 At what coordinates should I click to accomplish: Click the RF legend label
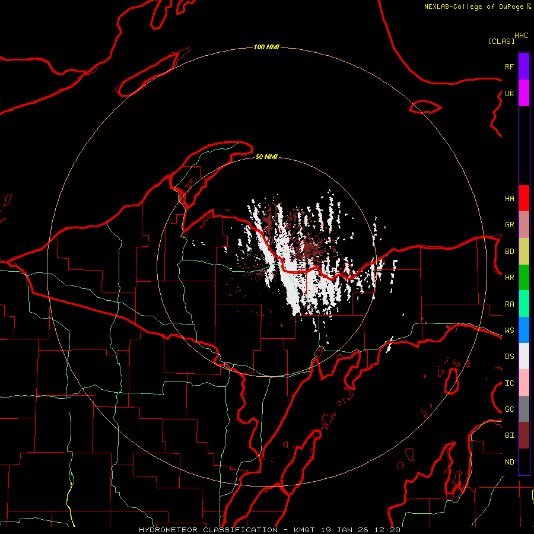point(509,66)
